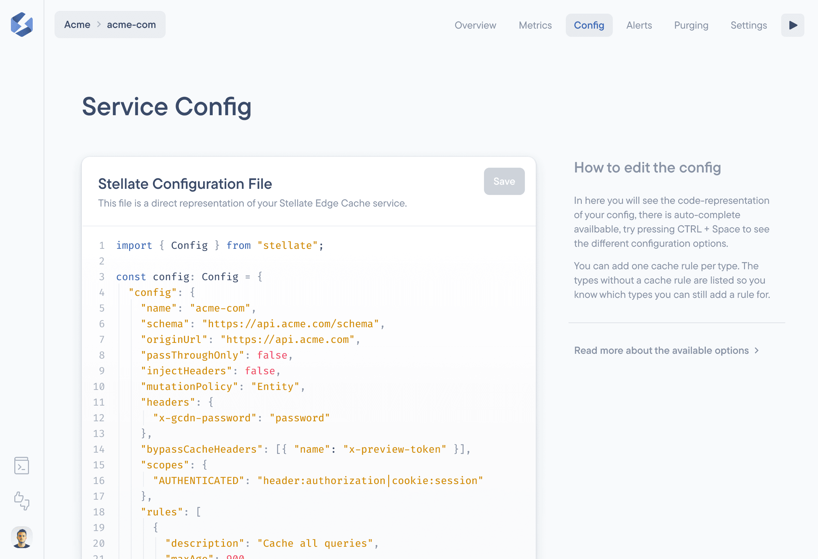Screen dimensions: 818x559
Task: Open the user avatar profile menu
Action: pos(22,537)
